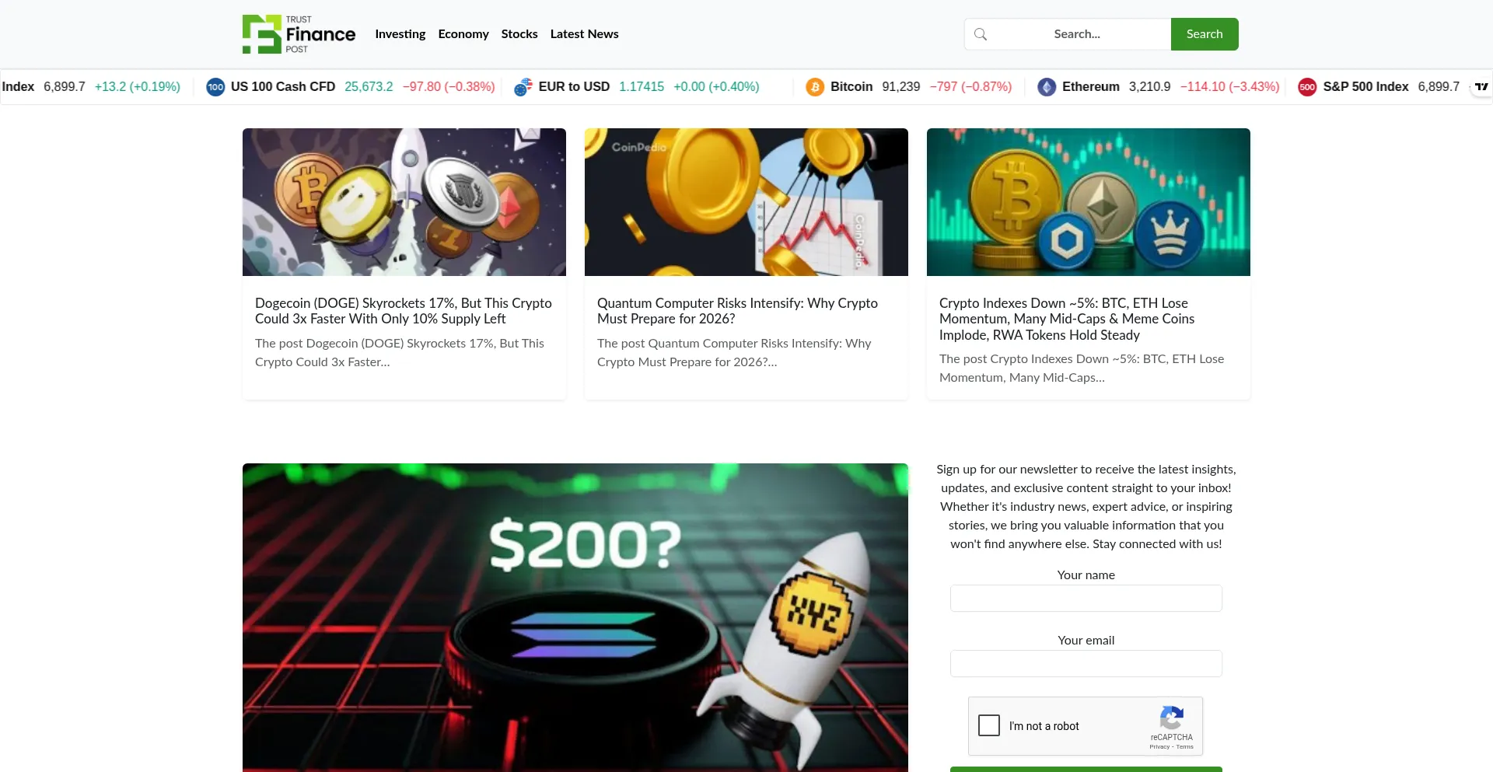Click the Bitcoin ticker icon
Image resolution: width=1493 pixels, height=772 pixels.
coord(815,87)
